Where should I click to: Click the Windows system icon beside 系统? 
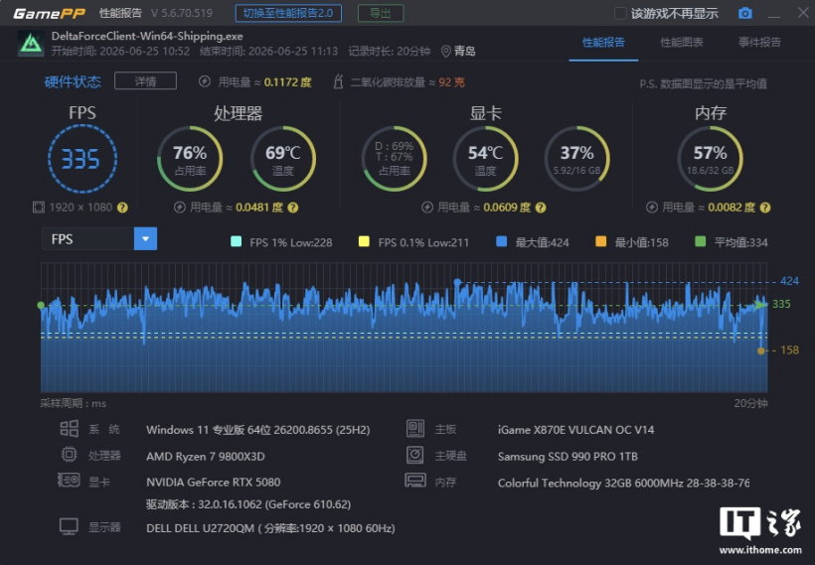(x=70, y=429)
